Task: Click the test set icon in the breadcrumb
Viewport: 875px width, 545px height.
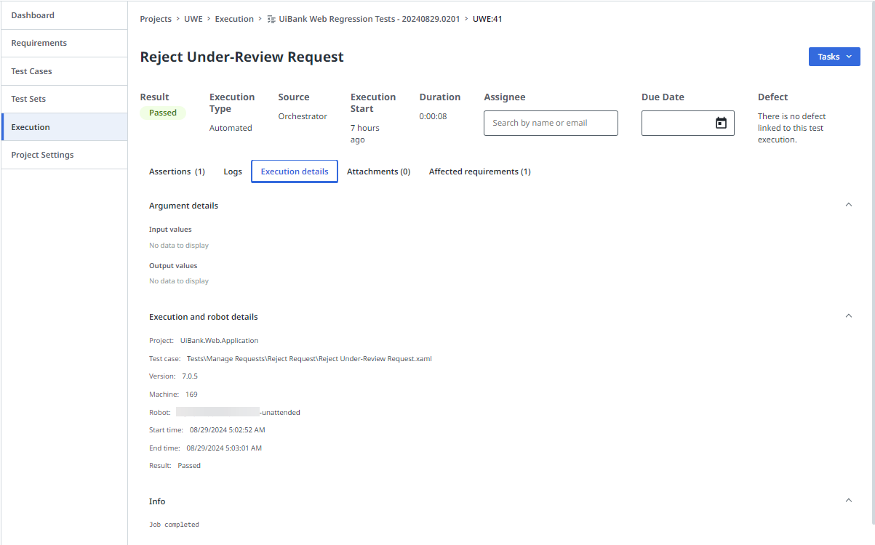Action: click(269, 18)
